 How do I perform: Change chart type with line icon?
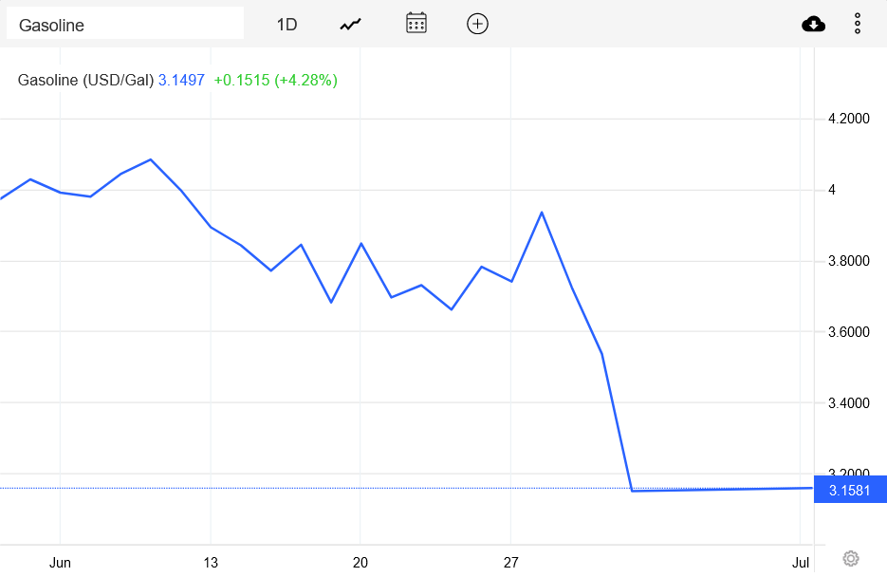[x=351, y=25]
